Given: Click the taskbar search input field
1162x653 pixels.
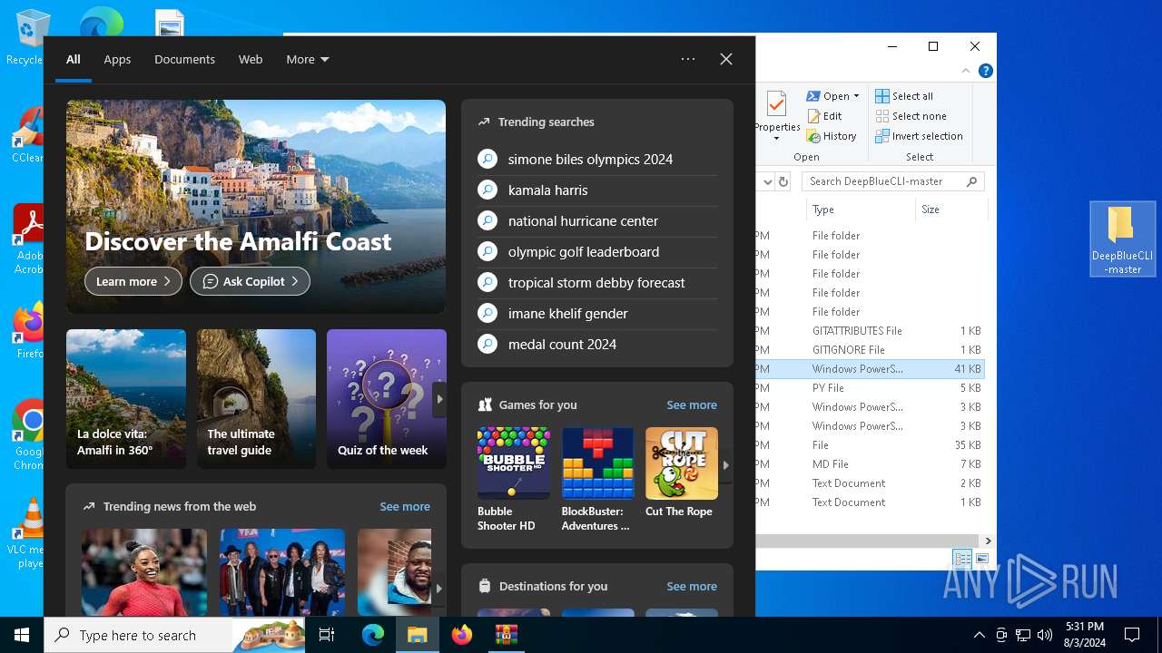Looking at the screenshot, I should tap(172, 635).
